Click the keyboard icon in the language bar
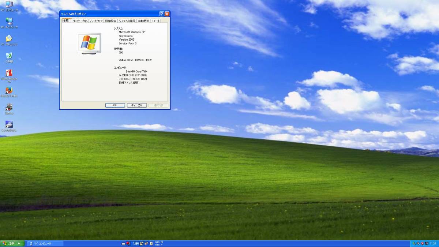 [x=123, y=244]
